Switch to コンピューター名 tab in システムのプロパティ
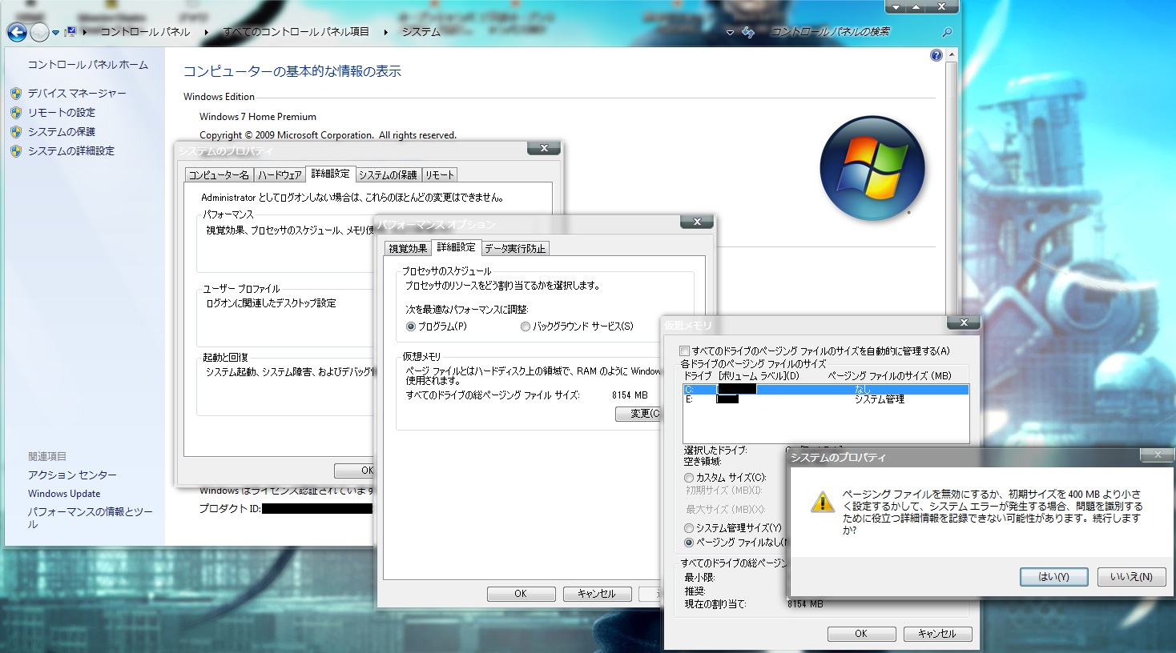This screenshot has height=653, width=1176. click(219, 175)
